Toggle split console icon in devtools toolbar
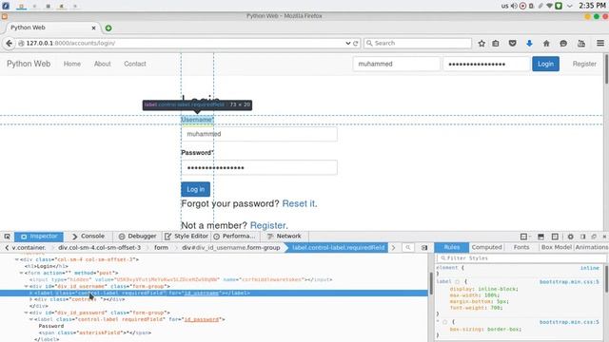This screenshot has width=609, height=342. click(x=540, y=237)
